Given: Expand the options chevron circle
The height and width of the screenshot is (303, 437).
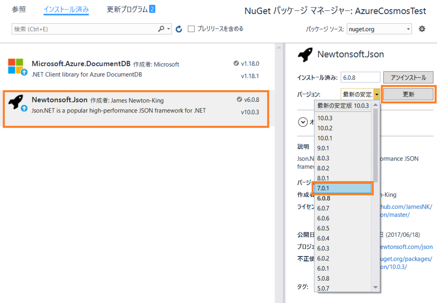Looking at the screenshot, I should (303, 122).
